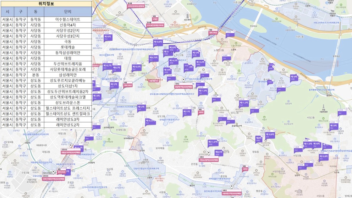The image size is (352, 198).
Task: Click the 한강대교 bridge label
Action: (x=253, y=26)
